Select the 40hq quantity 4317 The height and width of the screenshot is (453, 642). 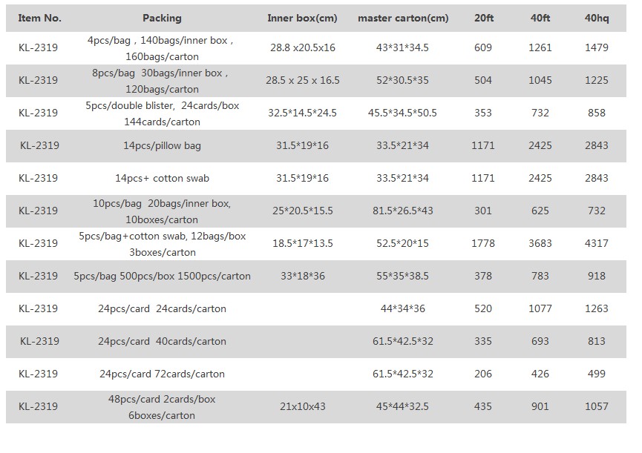(x=596, y=243)
